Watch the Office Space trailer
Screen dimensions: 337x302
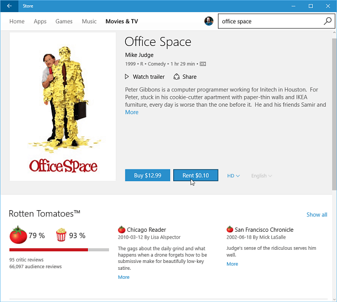point(148,77)
